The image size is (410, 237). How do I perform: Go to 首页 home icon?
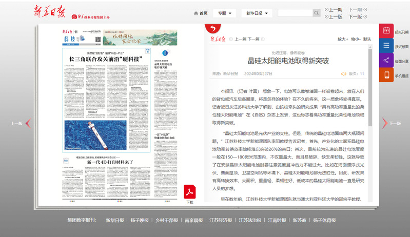[200, 13]
